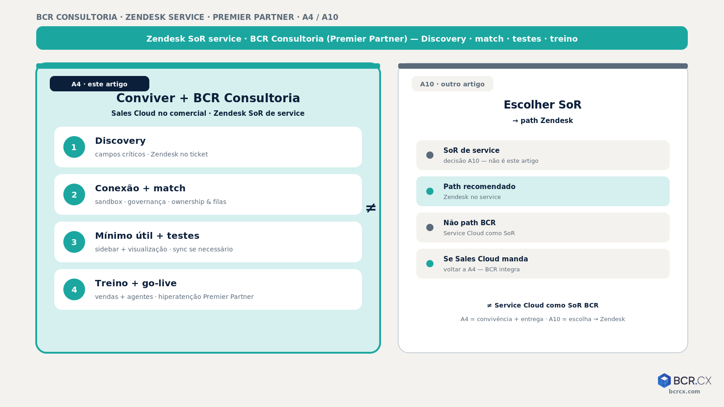Click '≠ Service Cloud como SoR BCR' note
724x407 pixels.
click(543, 305)
